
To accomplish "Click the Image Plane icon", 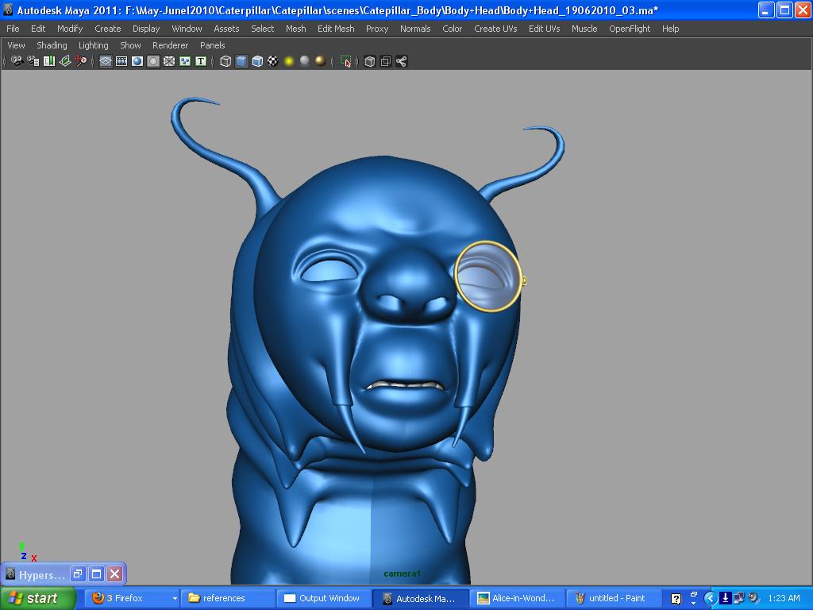I will coord(65,61).
